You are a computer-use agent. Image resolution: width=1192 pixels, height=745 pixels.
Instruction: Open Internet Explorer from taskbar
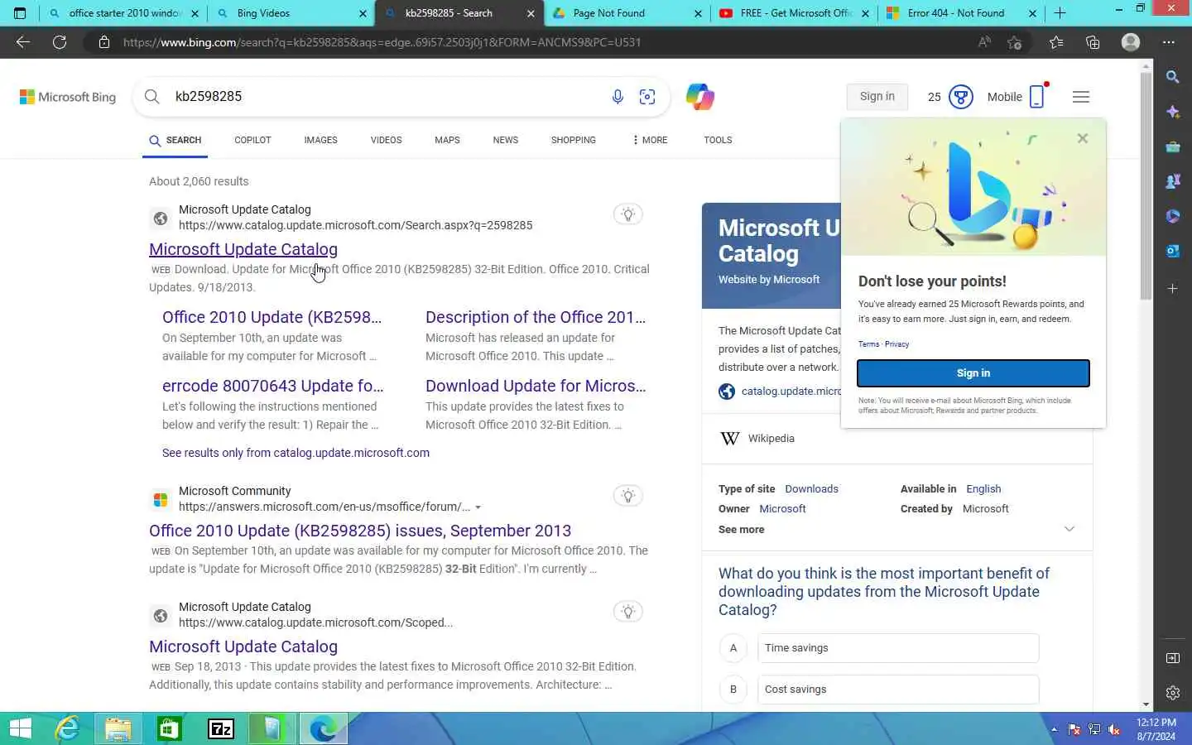point(67,728)
